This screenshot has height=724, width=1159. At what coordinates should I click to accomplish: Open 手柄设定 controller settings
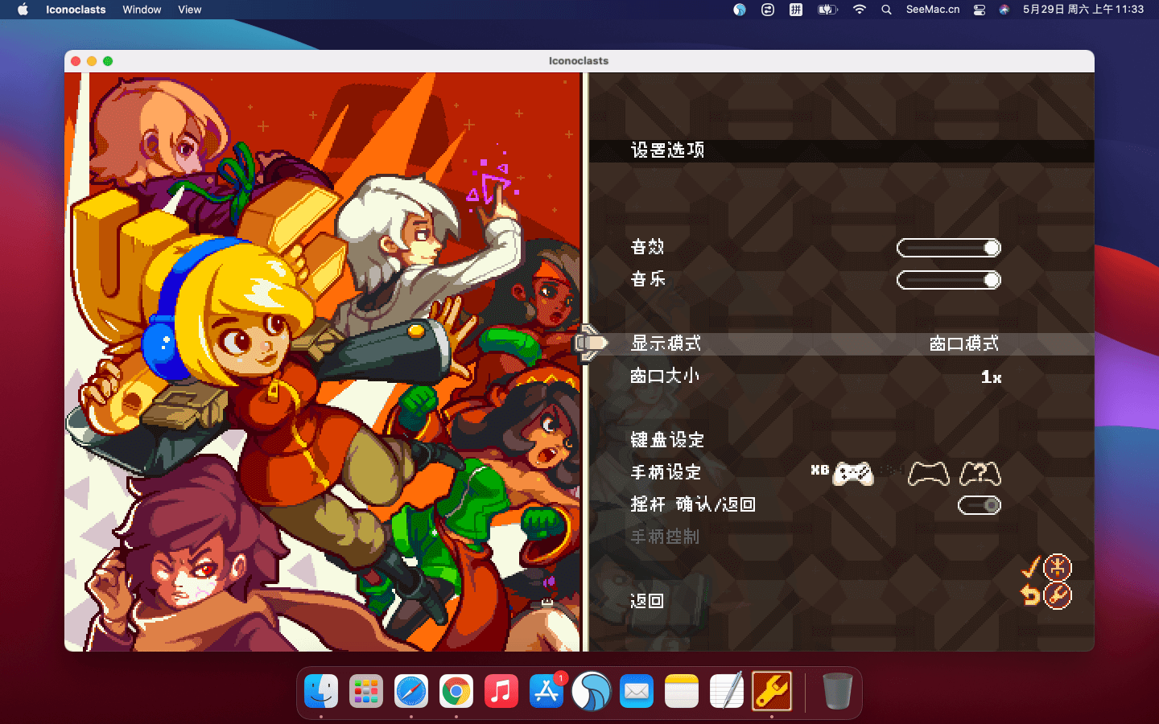(666, 472)
